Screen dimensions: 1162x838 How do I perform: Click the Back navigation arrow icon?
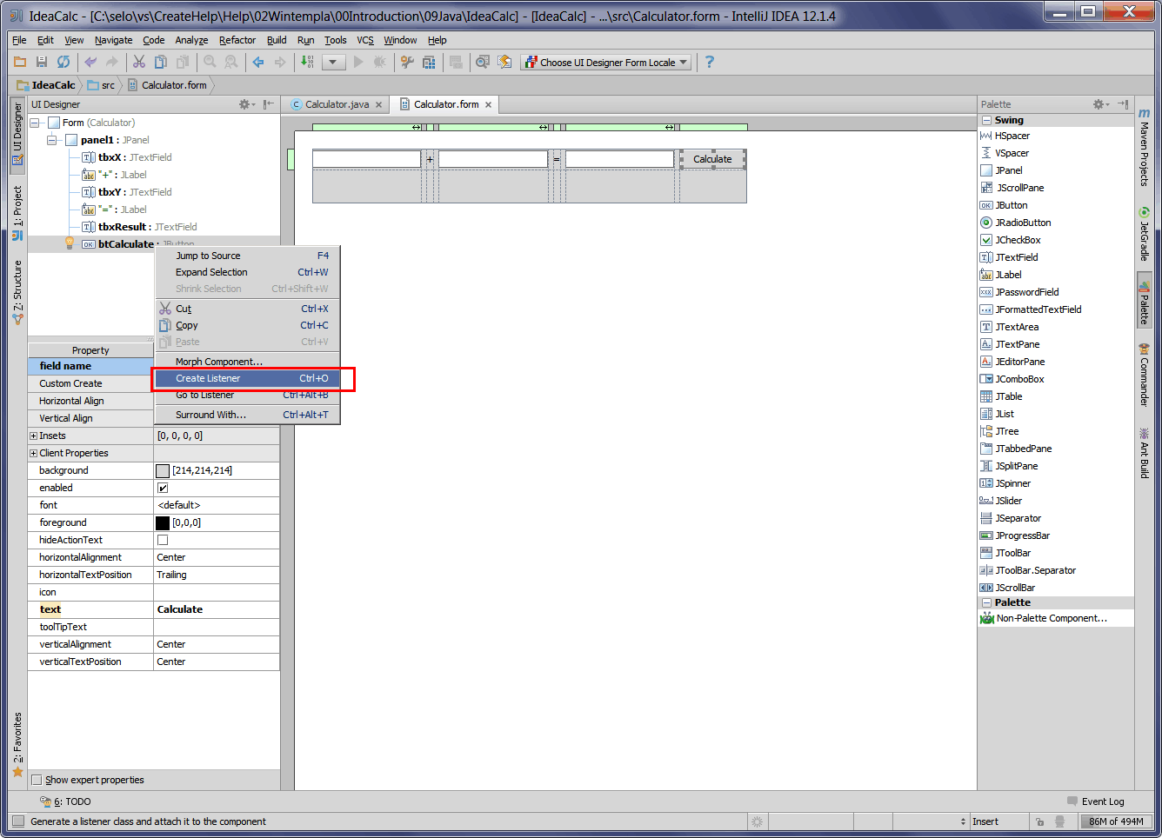click(258, 62)
